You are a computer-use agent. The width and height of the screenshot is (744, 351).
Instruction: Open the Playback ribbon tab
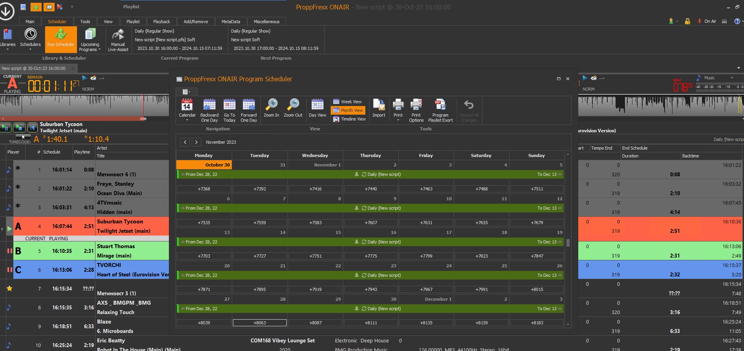[161, 22]
